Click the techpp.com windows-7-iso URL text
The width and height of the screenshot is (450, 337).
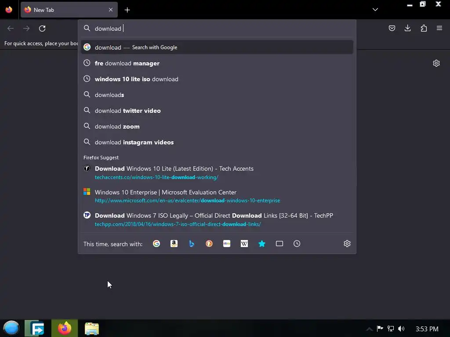pyautogui.click(x=178, y=224)
